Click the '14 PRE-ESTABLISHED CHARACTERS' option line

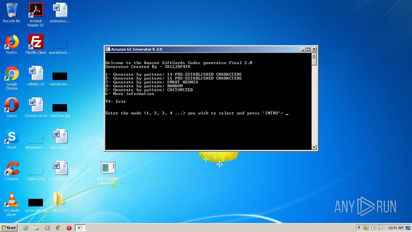pos(173,74)
